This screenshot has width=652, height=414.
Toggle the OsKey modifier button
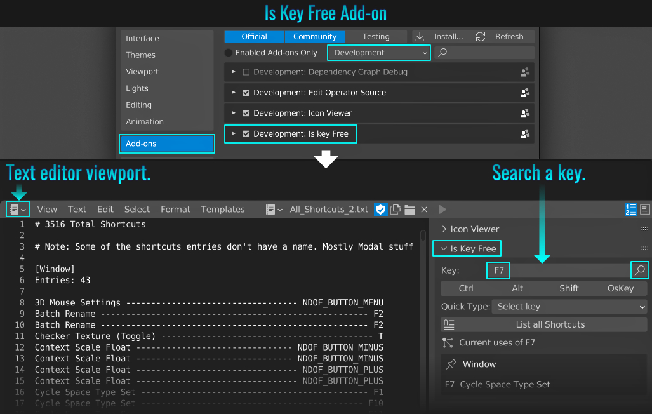coord(621,288)
